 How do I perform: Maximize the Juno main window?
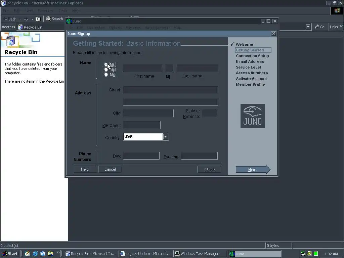pos(268,21)
